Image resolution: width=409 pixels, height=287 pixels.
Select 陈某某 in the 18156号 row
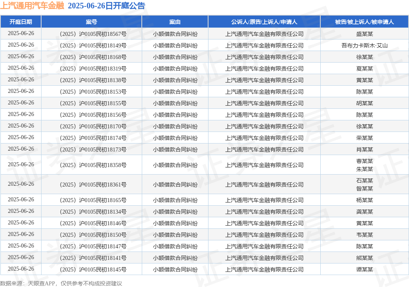pyautogui.click(x=365, y=115)
